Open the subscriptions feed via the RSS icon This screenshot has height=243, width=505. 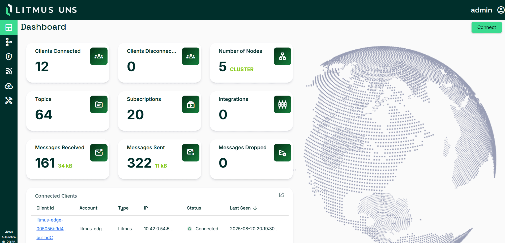coord(9,71)
